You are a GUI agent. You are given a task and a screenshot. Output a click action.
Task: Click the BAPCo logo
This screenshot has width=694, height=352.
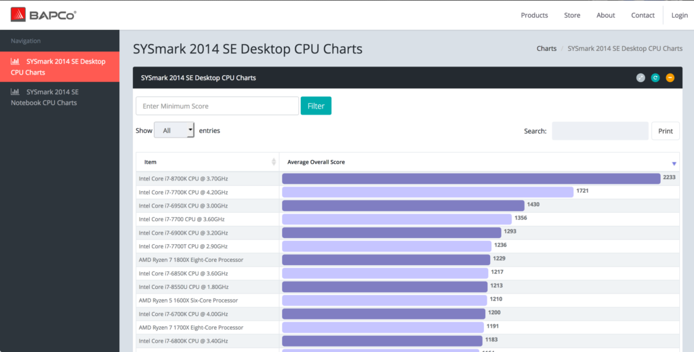(x=43, y=14)
